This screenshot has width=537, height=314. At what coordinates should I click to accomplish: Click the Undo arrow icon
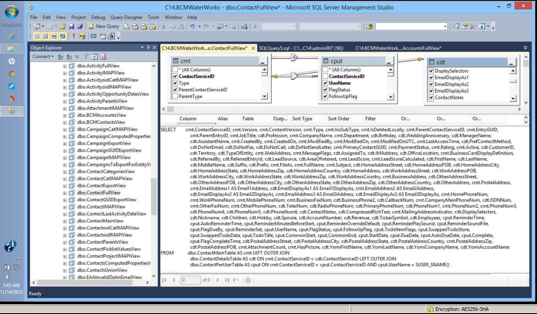point(192,26)
